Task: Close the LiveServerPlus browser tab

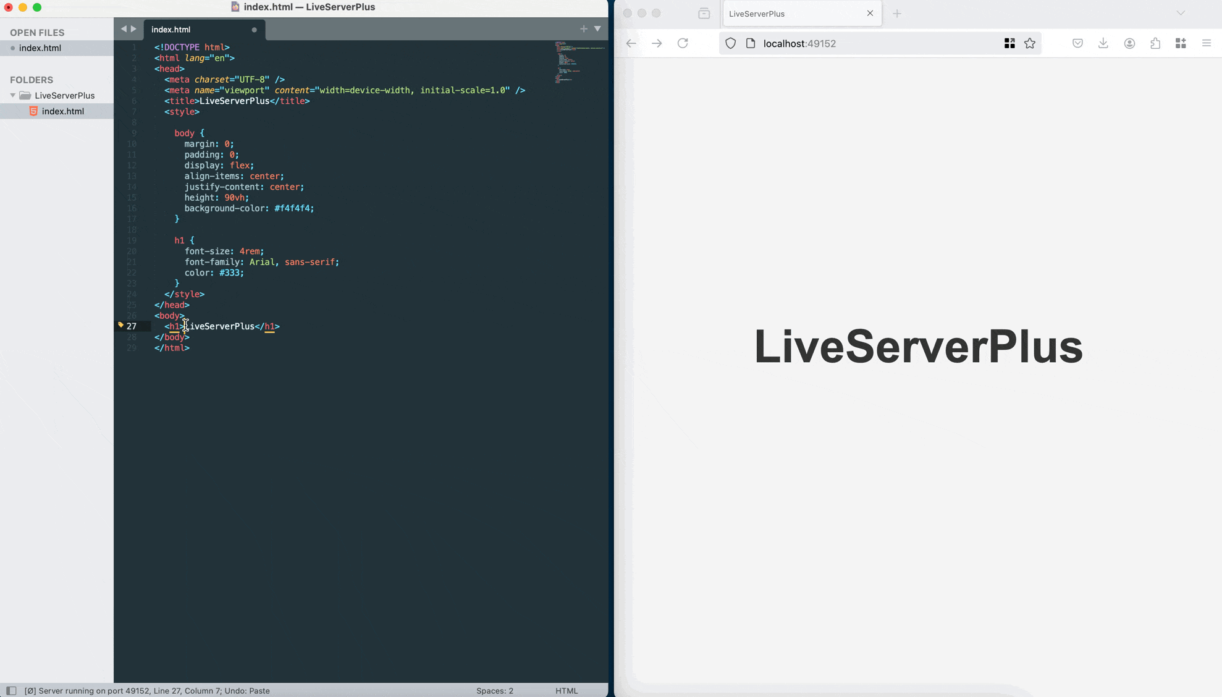Action: tap(870, 13)
